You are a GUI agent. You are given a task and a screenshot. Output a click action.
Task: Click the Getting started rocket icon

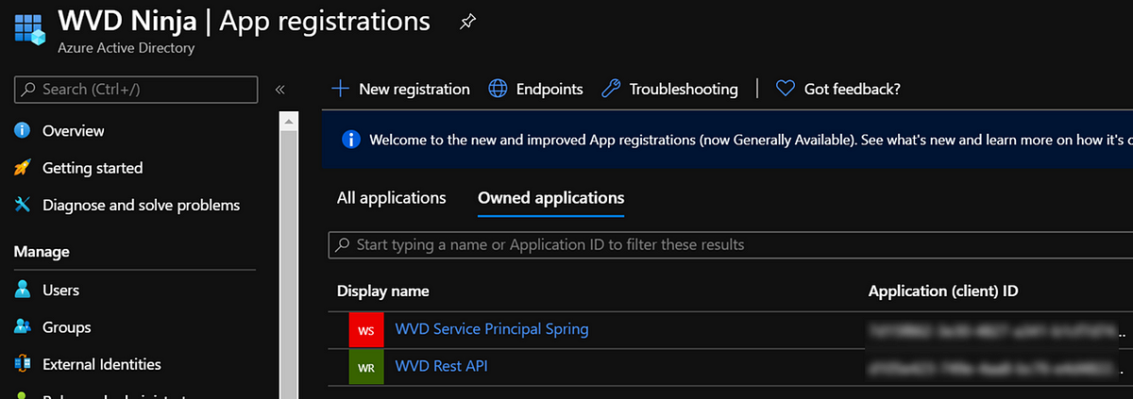pos(23,168)
